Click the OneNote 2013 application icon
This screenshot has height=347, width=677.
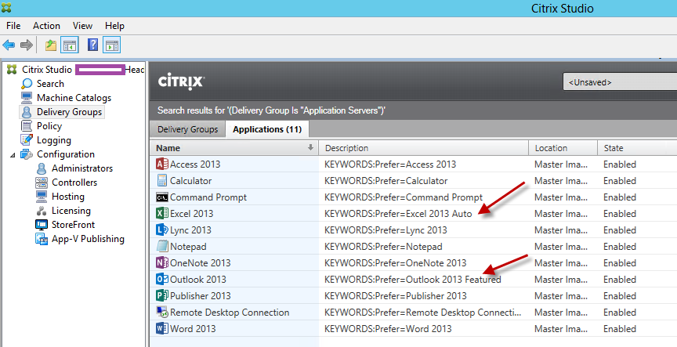[162, 262]
